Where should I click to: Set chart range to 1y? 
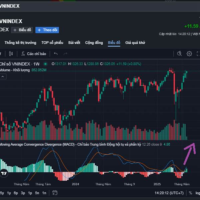click(x=9, y=193)
